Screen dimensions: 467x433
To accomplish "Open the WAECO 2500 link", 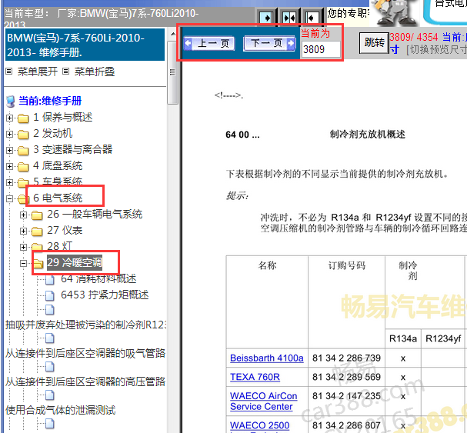I will [260, 425].
